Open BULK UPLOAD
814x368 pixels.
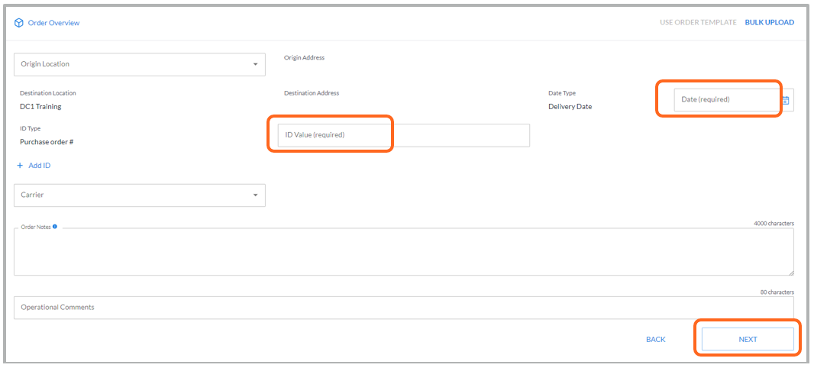770,22
